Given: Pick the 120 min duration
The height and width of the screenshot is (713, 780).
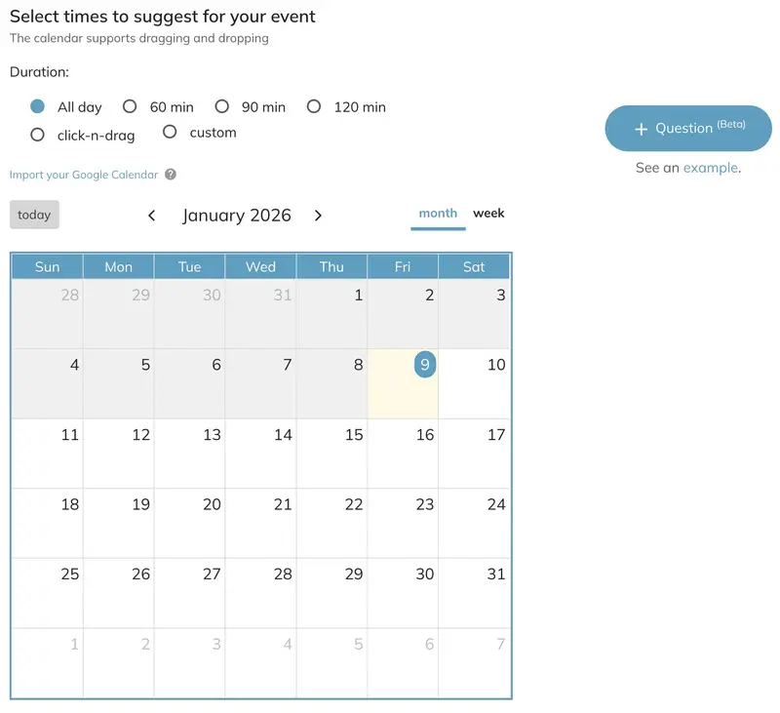Looking at the screenshot, I should pyautogui.click(x=314, y=107).
